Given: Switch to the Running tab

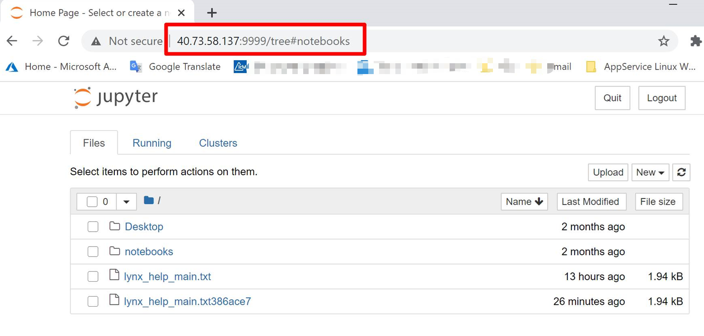Looking at the screenshot, I should pos(152,143).
